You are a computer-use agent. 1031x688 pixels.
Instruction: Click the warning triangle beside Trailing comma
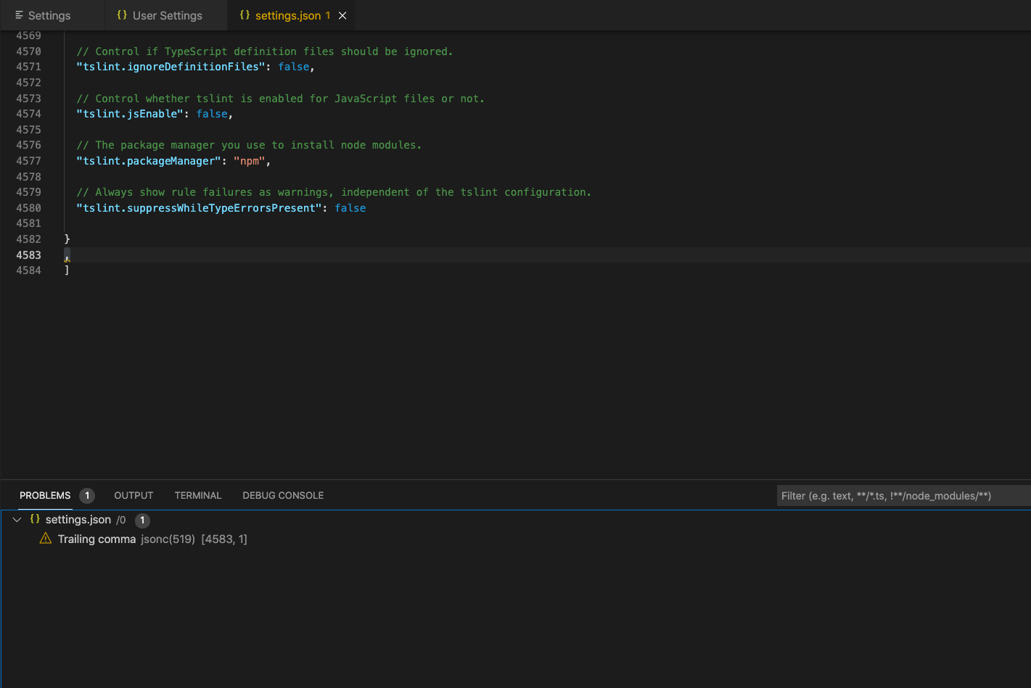pyautogui.click(x=46, y=539)
